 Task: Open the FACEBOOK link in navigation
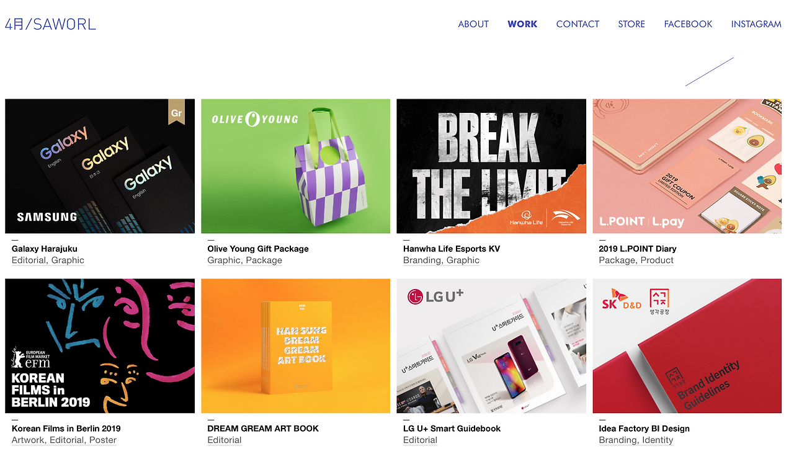pyautogui.click(x=688, y=24)
